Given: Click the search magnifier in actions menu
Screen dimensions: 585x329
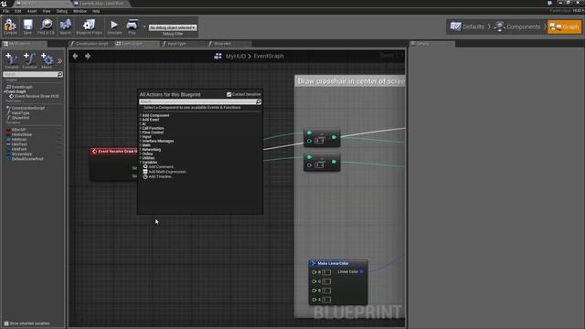Looking at the screenshot, I should coord(258,101).
